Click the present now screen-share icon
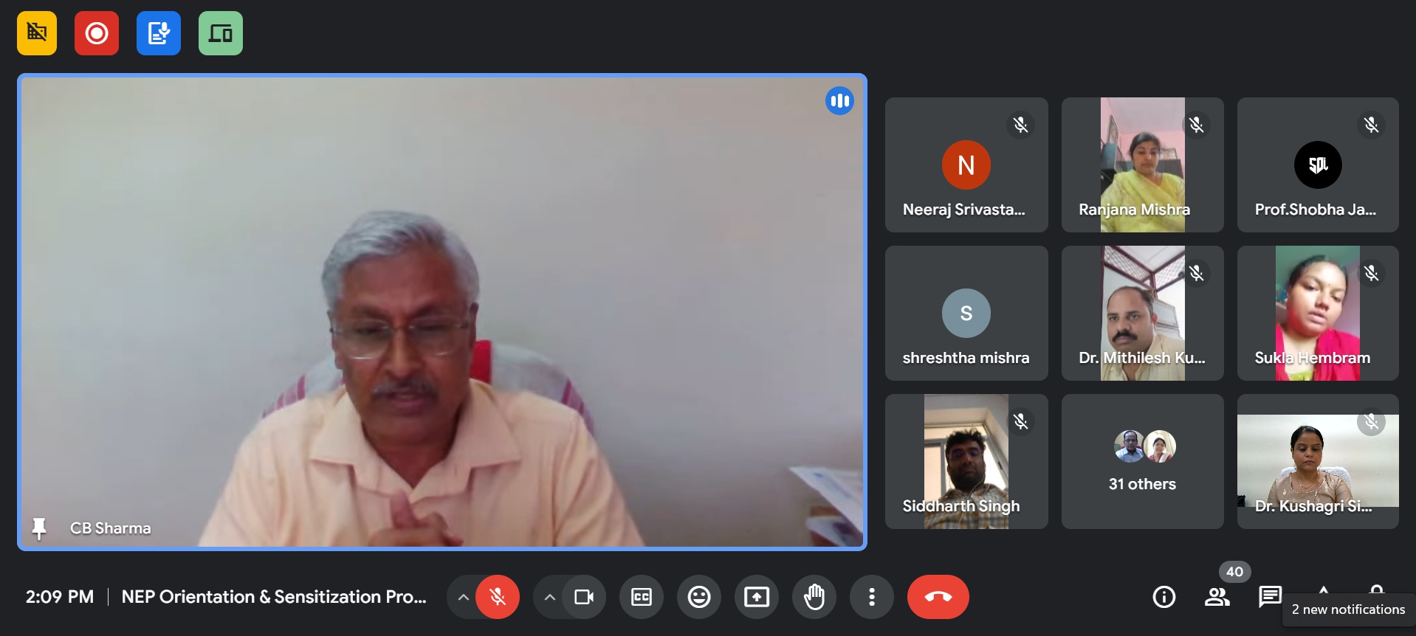Viewport: 1416px width, 636px height. pyautogui.click(x=757, y=597)
